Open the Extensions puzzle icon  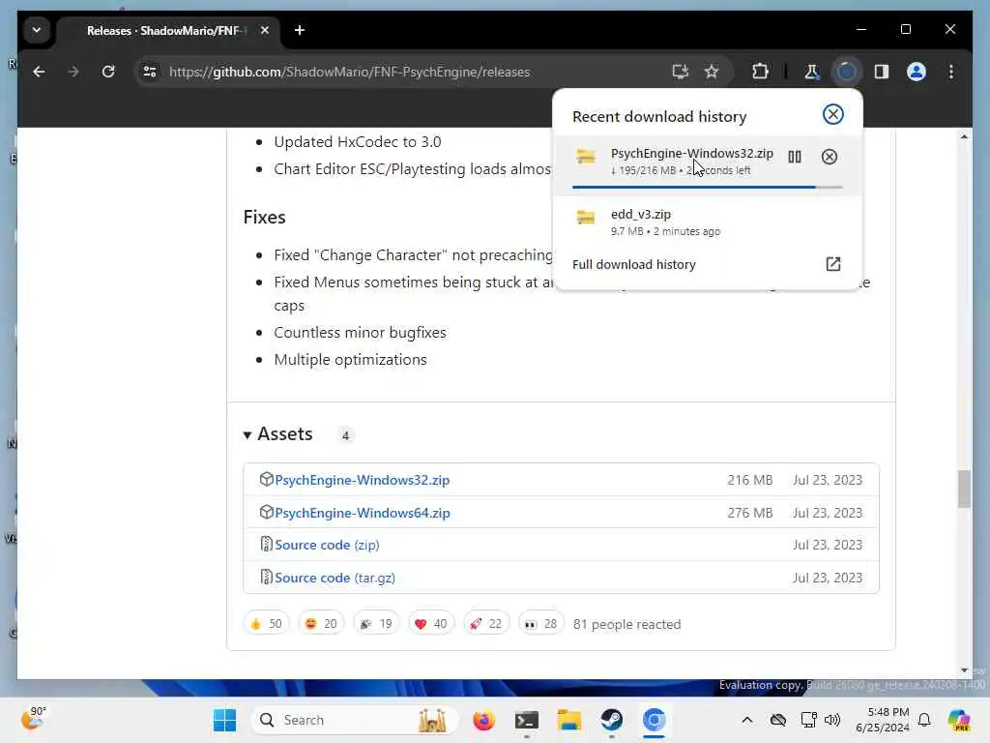pos(760,72)
